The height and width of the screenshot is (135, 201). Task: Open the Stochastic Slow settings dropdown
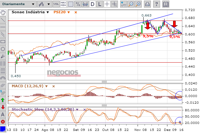point(77,110)
